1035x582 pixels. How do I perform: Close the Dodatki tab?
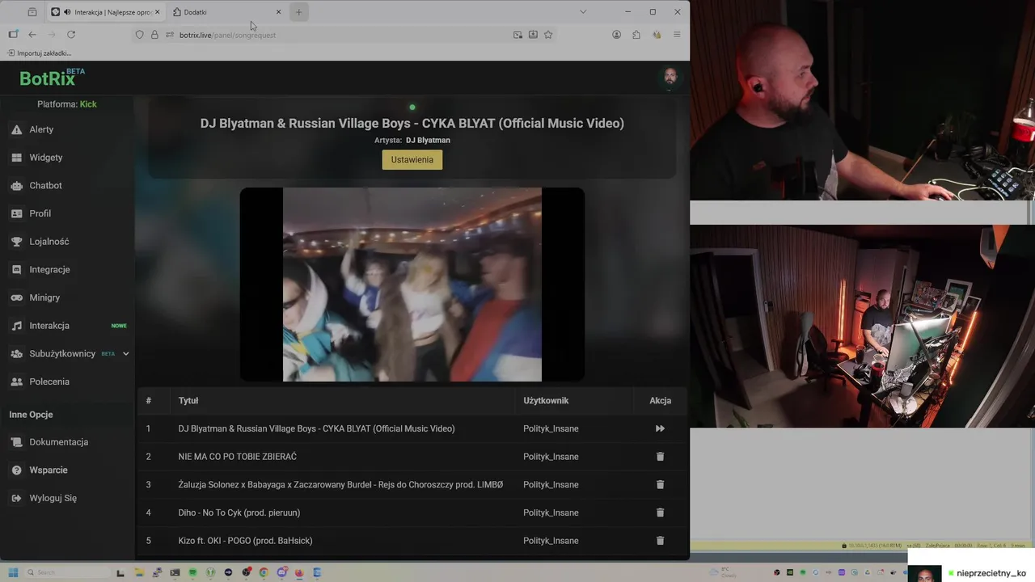tap(279, 12)
